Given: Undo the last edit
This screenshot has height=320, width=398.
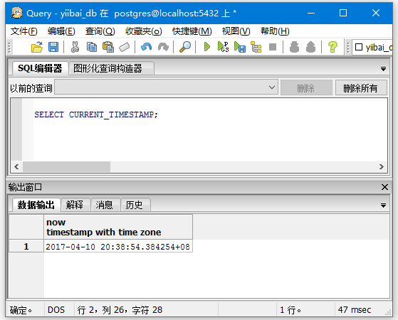Looking at the screenshot, I should click(x=146, y=47).
